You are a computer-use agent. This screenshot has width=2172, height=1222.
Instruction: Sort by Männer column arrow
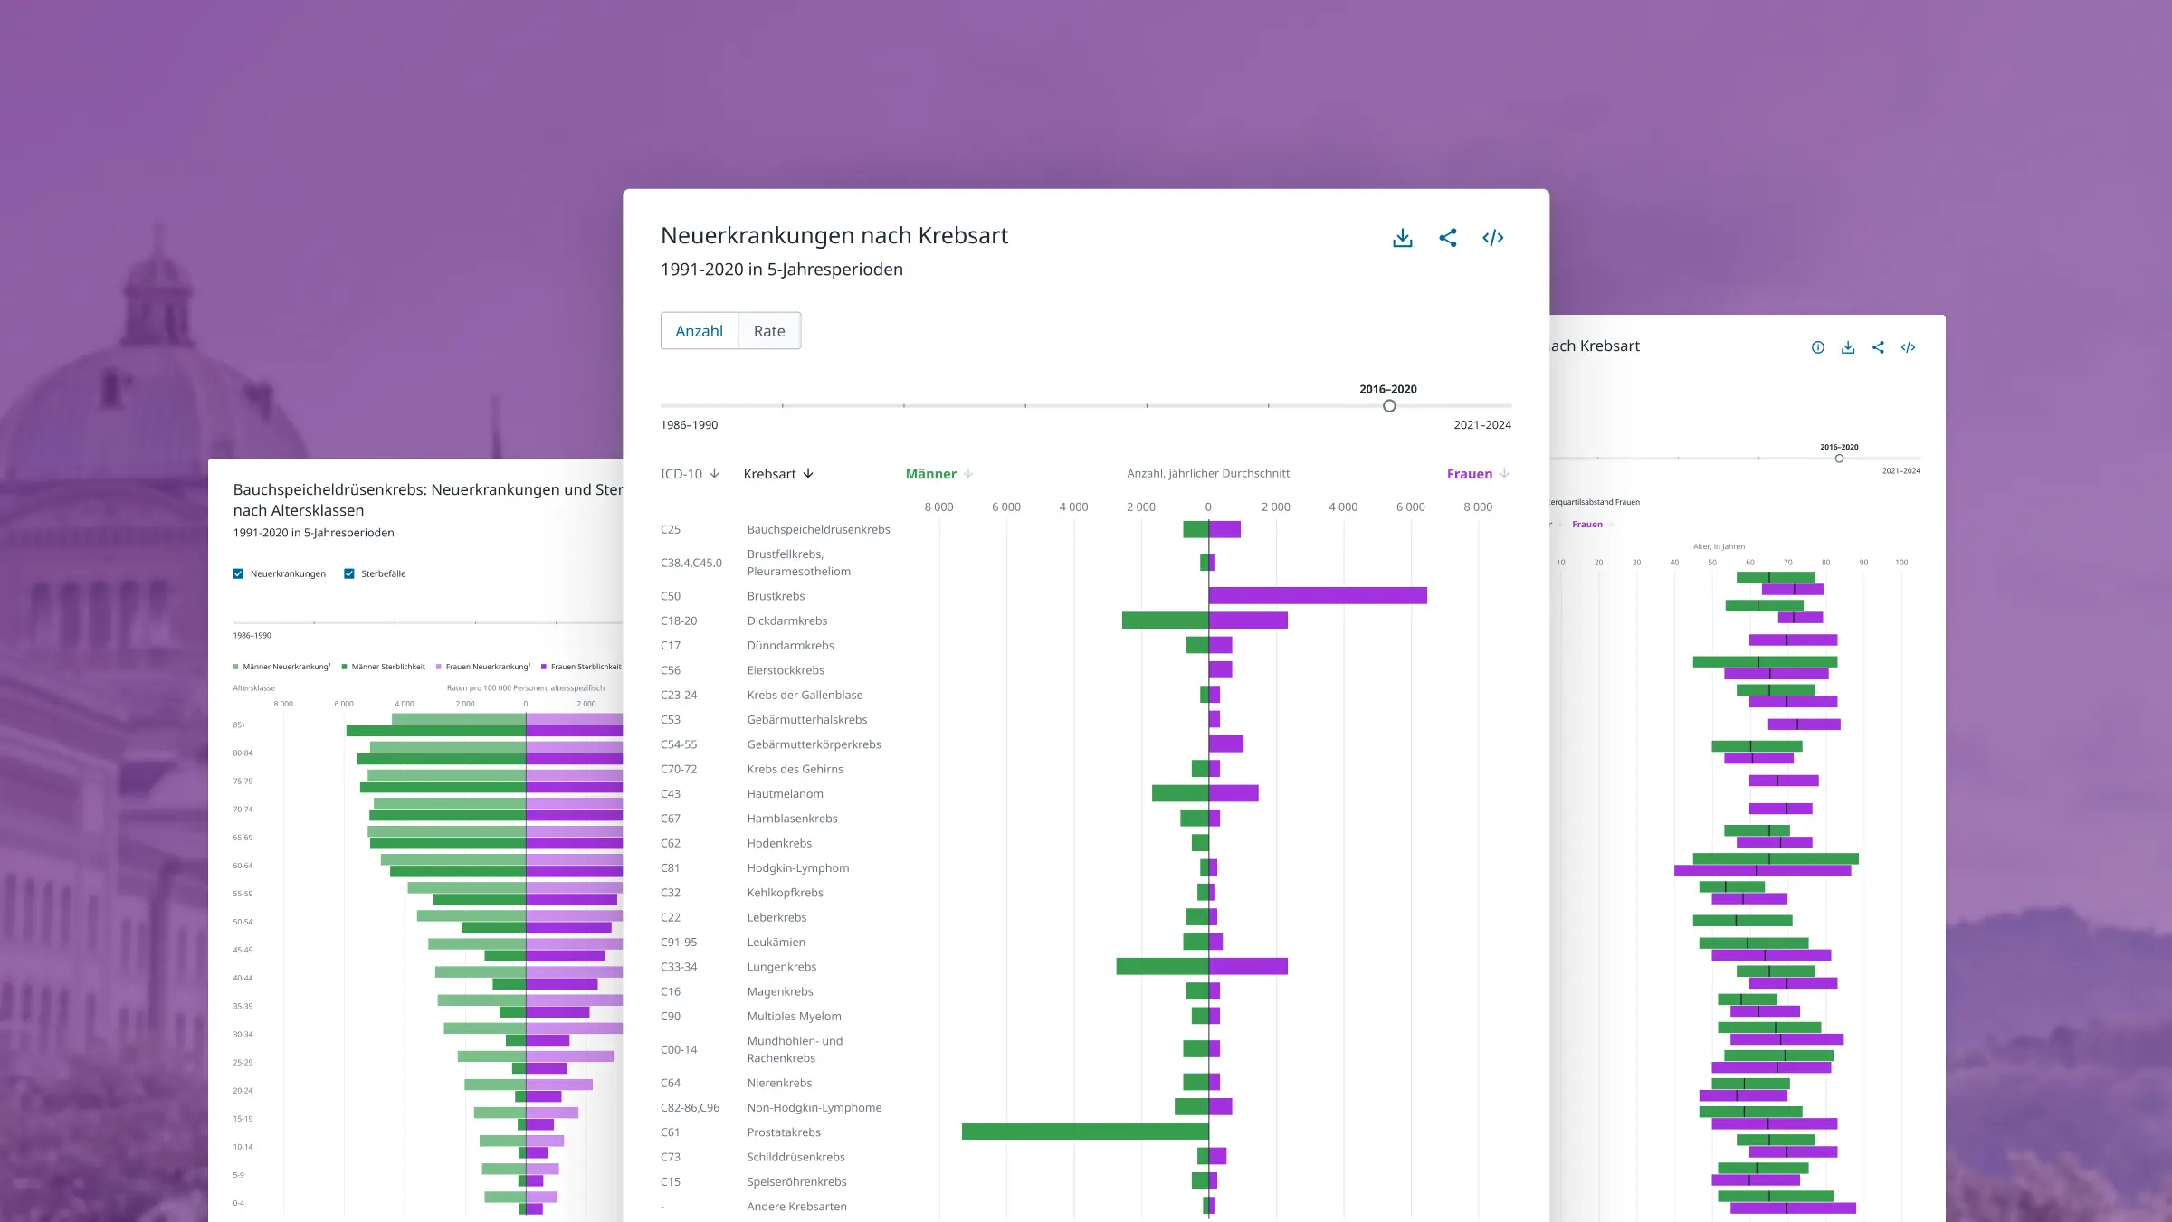pyautogui.click(x=968, y=474)
